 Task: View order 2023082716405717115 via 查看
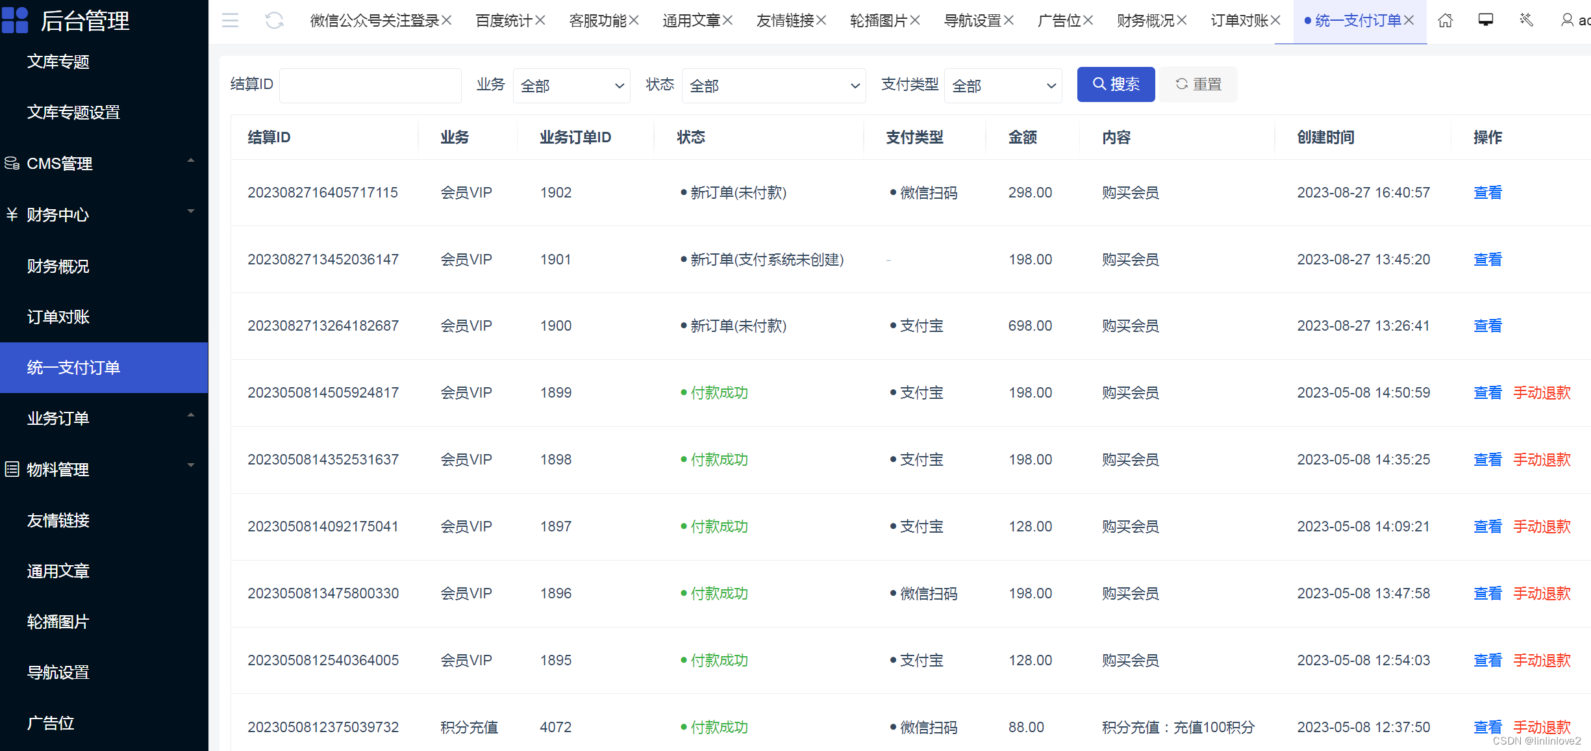click(1488, 192)
